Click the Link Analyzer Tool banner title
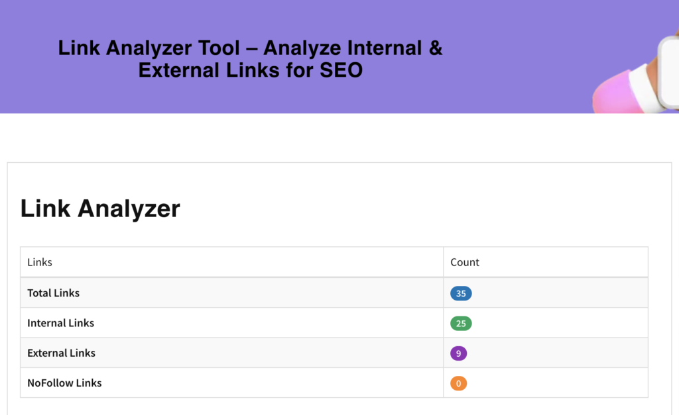This screenshot has width=679, height=415. click(250, 58)
